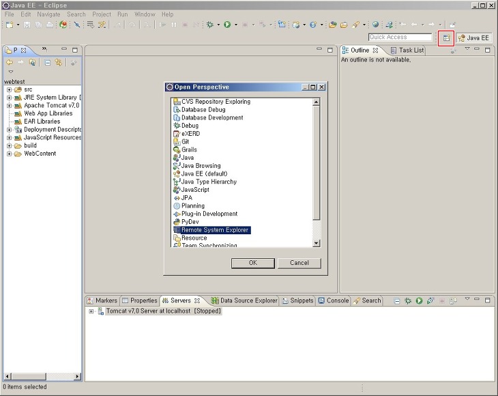
Task: Click the Debug bug icon in main toolbar
Action: [210, 25]
